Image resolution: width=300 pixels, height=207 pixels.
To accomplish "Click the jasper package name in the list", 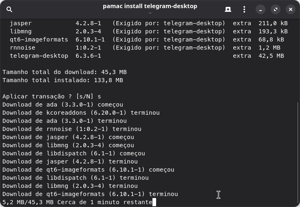I will (x=21, y=23).
